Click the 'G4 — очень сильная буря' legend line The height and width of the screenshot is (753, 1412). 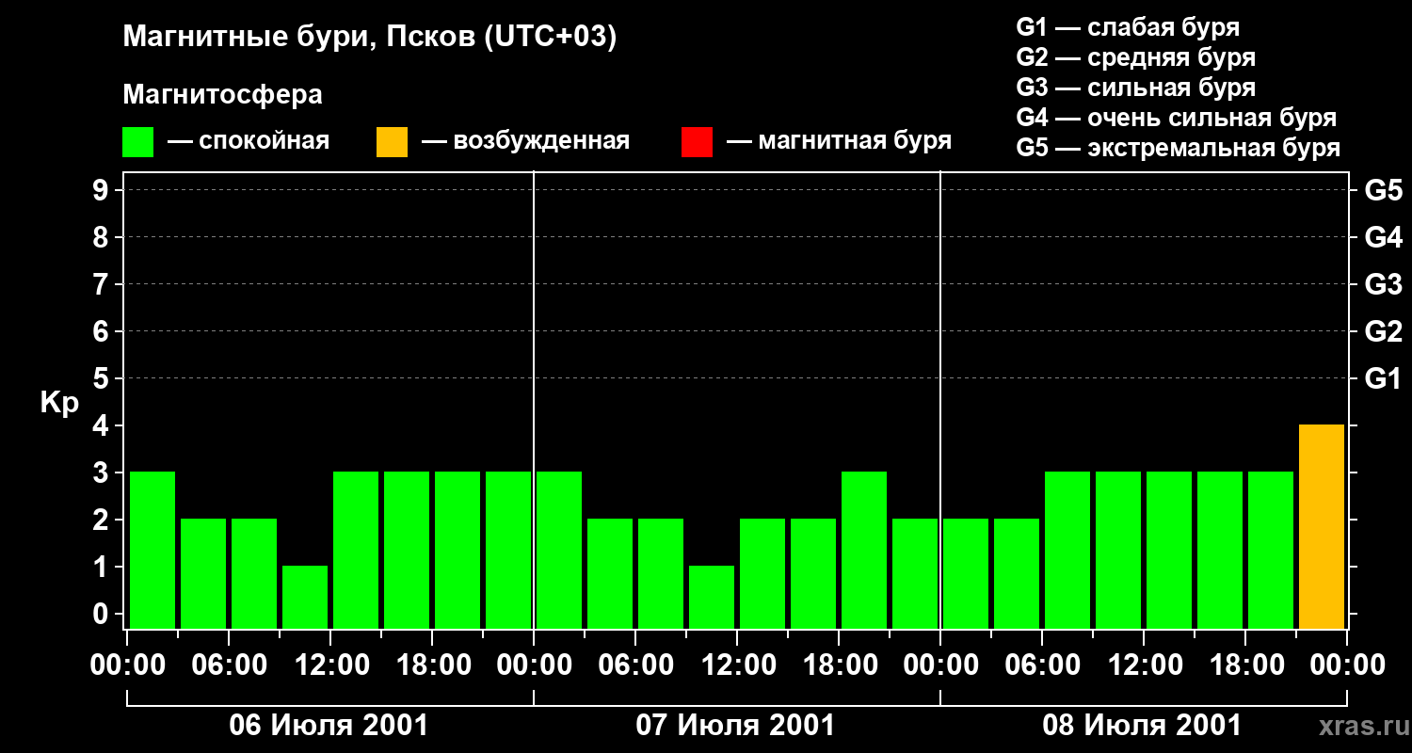tap(1177, 118)
